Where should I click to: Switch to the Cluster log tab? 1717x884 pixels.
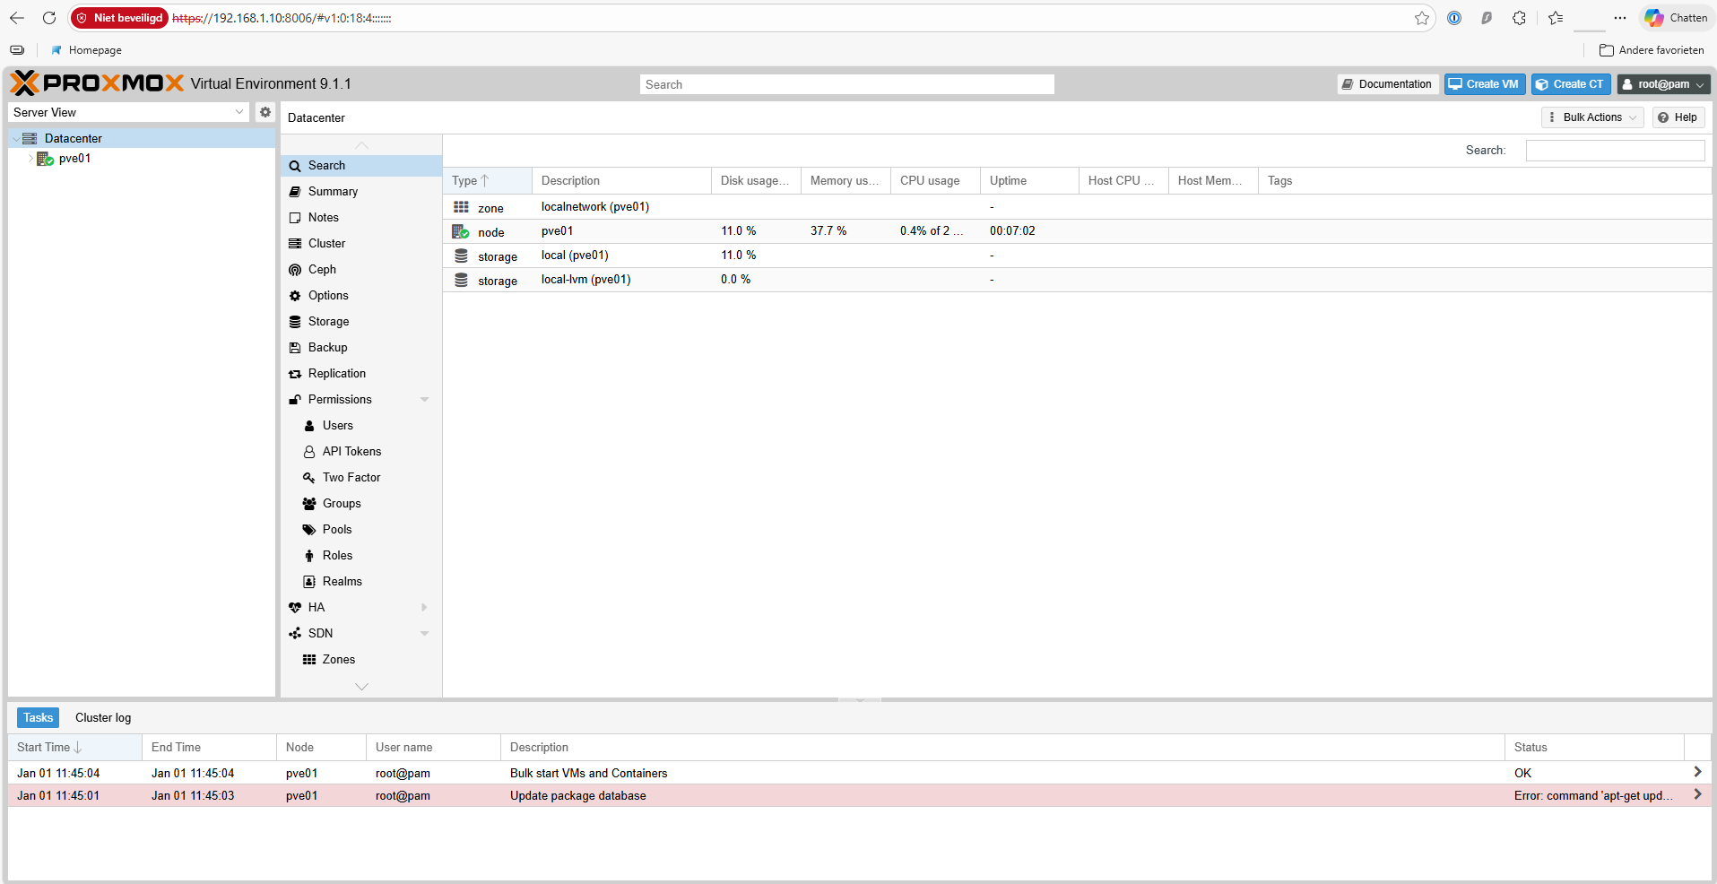102,717
